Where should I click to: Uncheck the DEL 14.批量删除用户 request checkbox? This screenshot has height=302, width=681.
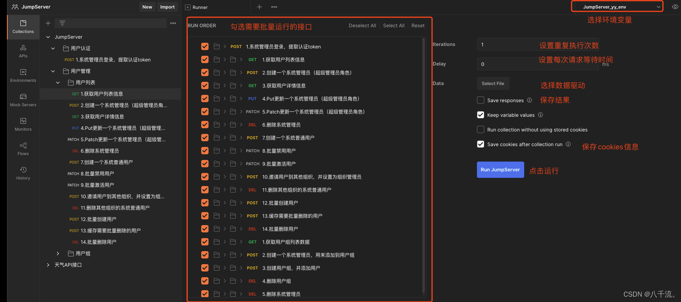click(x=205, y=229)
